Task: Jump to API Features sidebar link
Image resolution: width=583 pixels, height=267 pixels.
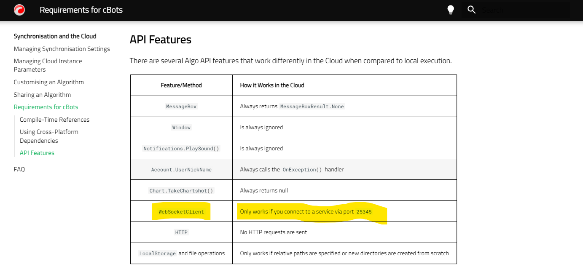Action: click(x=37, y=153)
